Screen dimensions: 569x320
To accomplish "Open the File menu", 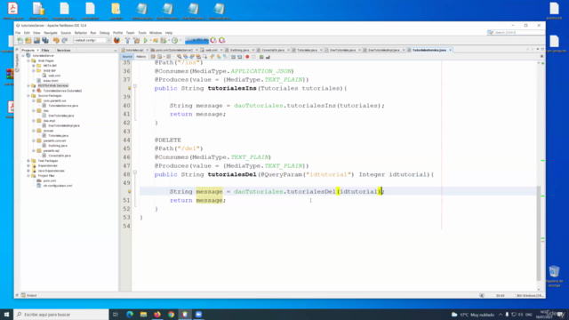I will click(18, 33).
